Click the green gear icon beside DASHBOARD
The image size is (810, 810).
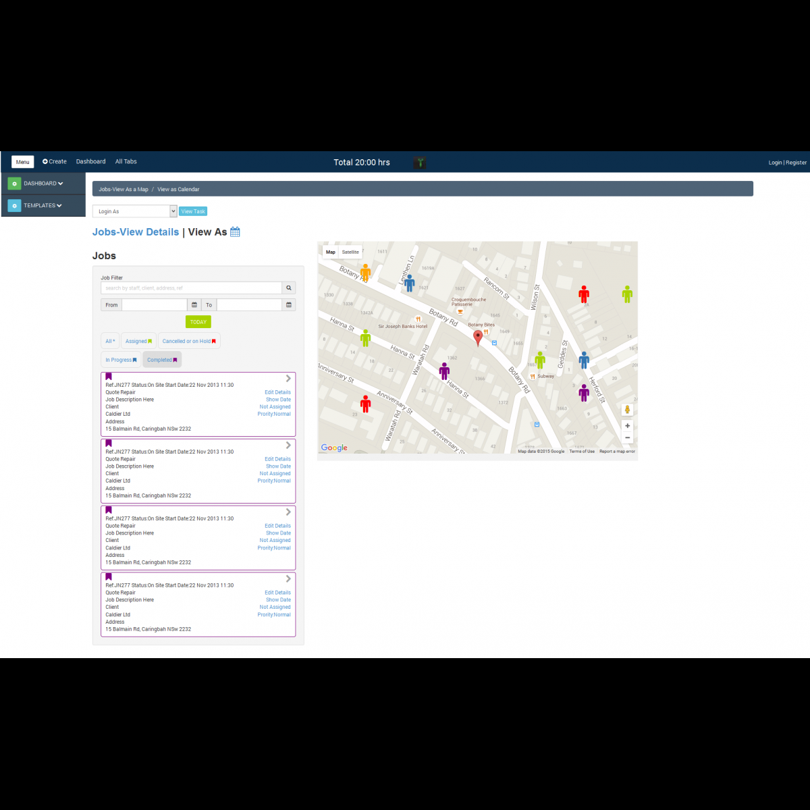[x=14, y=184]
